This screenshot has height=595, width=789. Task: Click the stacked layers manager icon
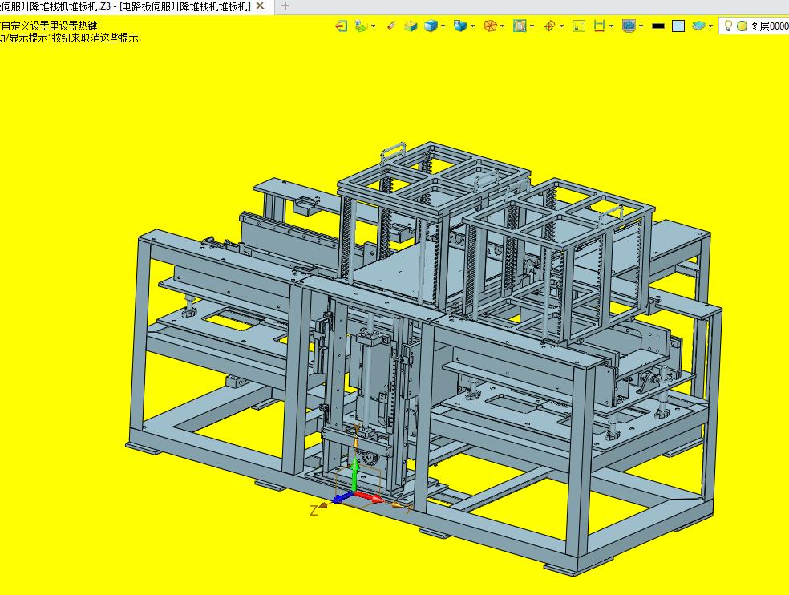tap(698, 26)
